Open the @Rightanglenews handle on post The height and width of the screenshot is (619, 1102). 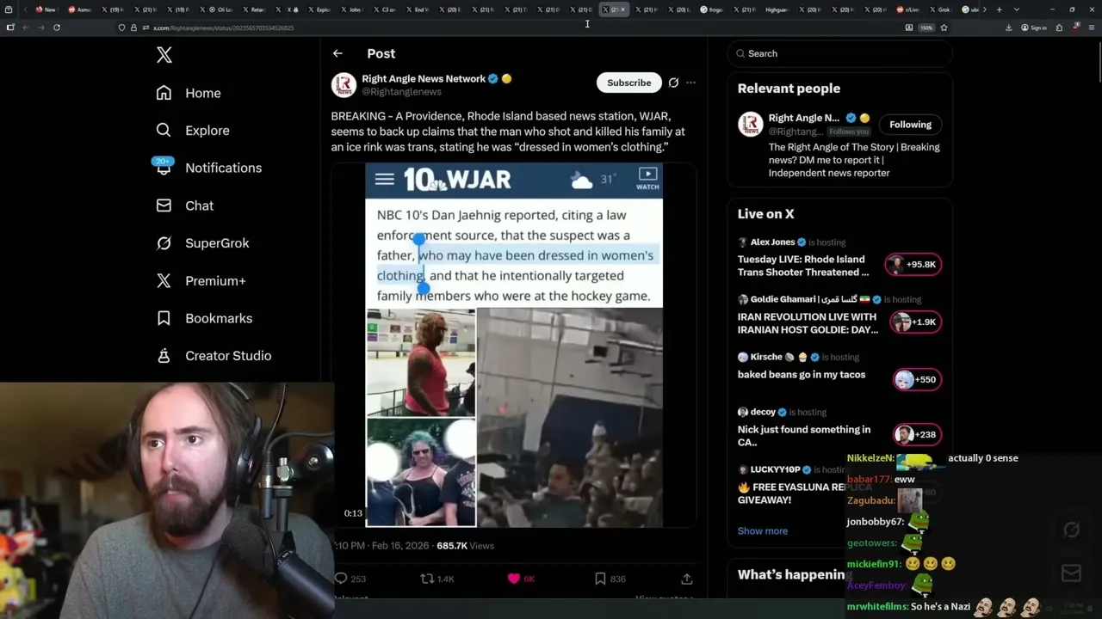tap(401, 91)
